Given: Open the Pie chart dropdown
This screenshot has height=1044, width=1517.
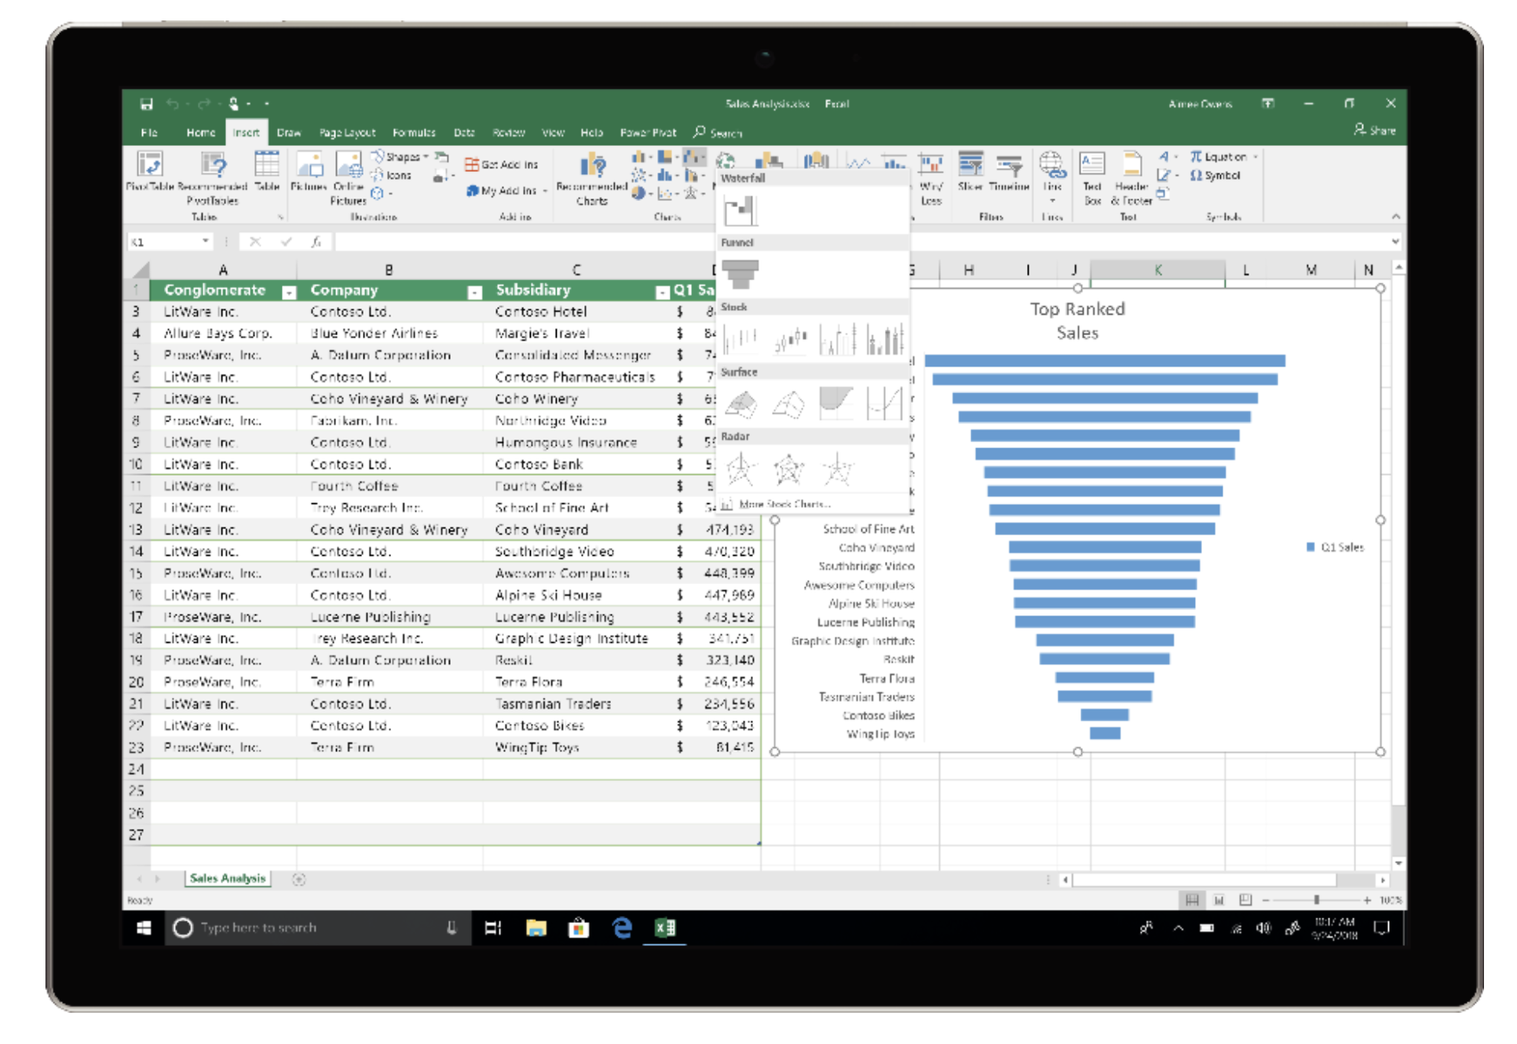Looking at the screenshot, I should [x=643, y=193].
